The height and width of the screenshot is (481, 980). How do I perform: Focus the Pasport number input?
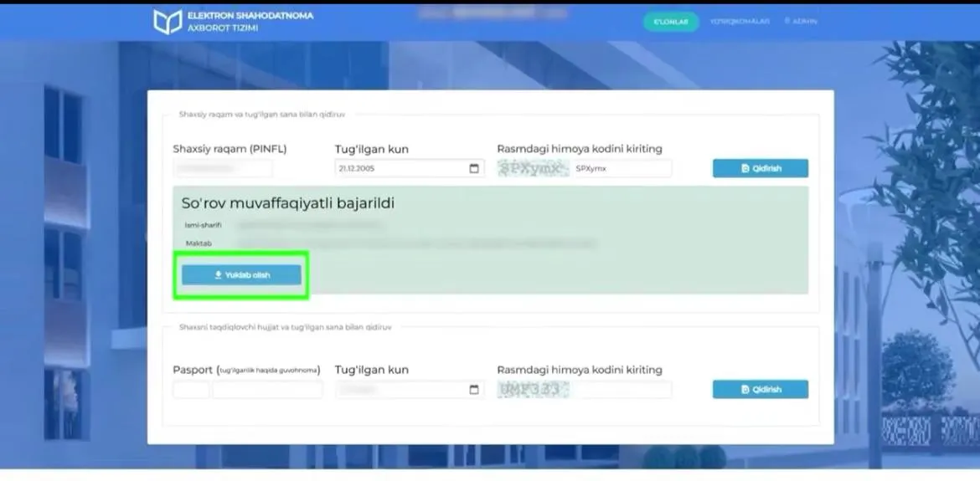(267, 390)
